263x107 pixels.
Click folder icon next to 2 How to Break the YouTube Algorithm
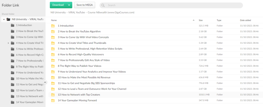(53, 31)
